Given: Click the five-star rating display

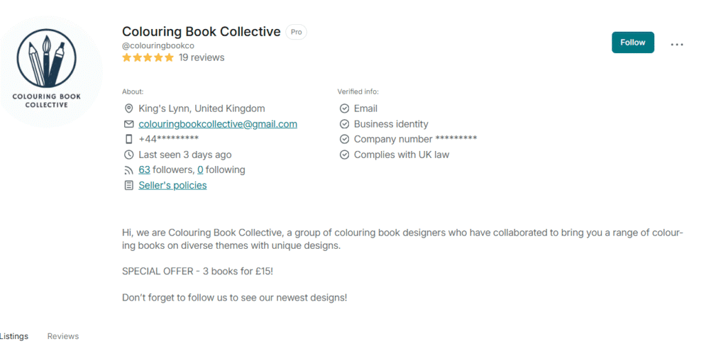Looking at the screenshot, I should [x=148, y=58].
